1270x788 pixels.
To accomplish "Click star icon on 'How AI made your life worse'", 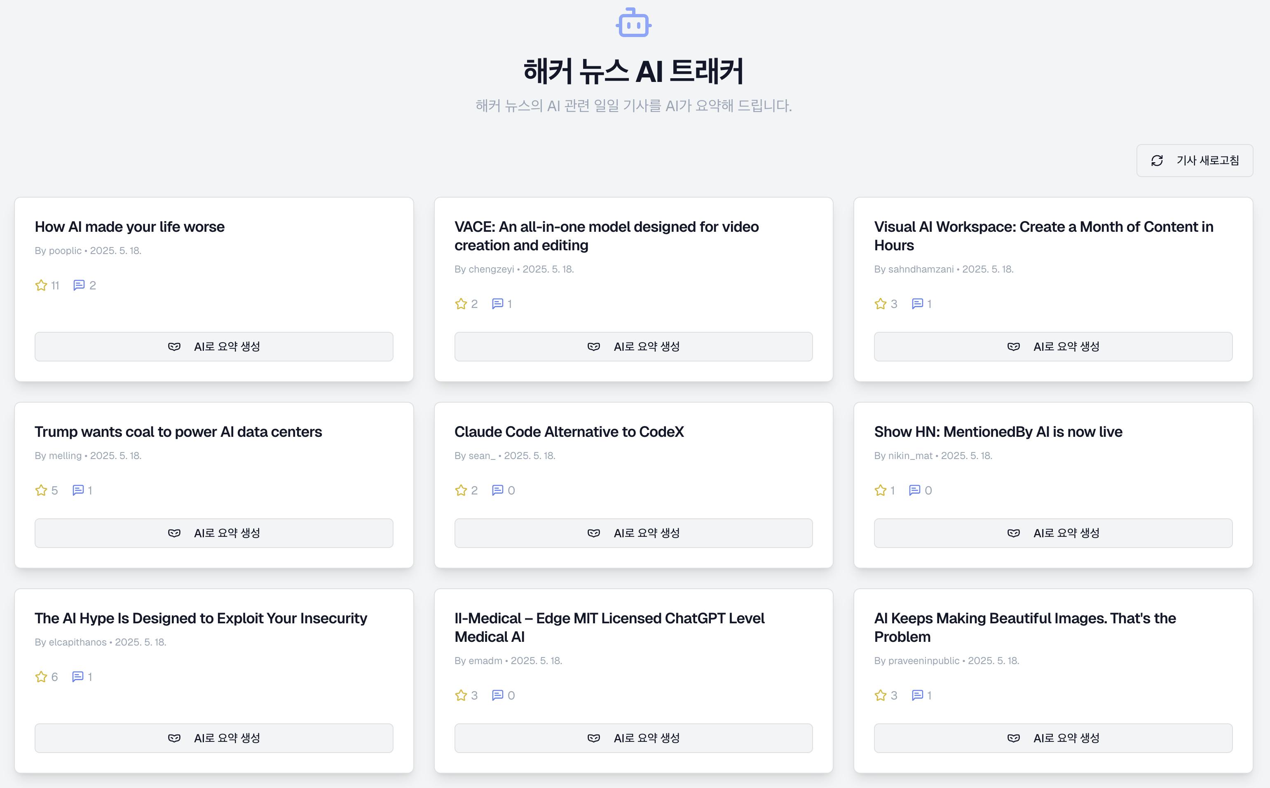I will [x=41, y=285].
